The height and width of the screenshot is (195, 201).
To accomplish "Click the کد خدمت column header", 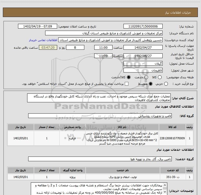I will [173, 170].
